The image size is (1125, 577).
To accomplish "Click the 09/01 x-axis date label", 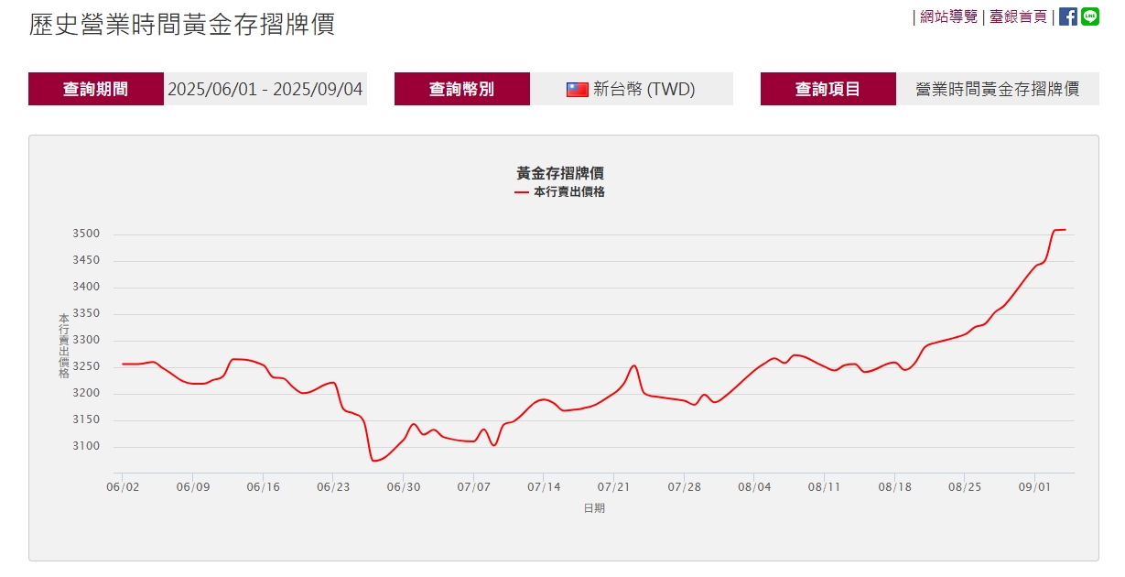I will pyautogui.click(x=1034, y=488).
